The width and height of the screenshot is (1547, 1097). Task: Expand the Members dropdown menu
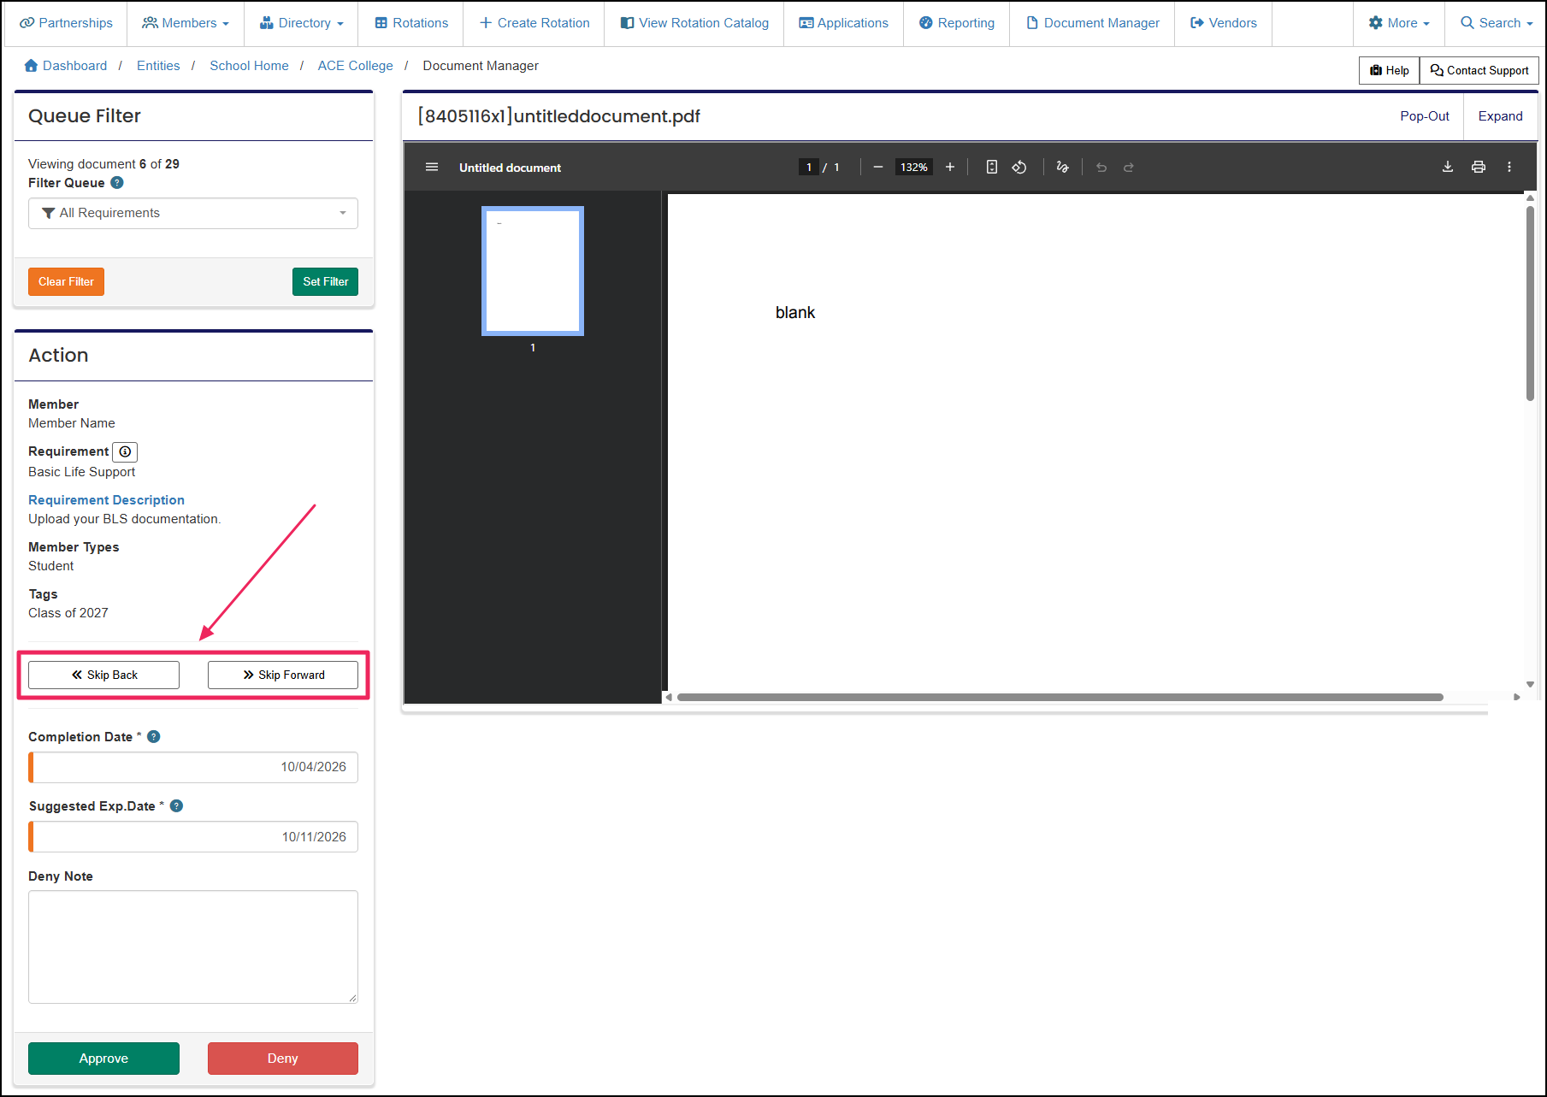pos(186,23)
